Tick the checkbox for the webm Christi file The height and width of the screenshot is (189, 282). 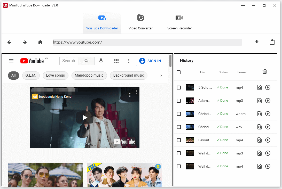(179, 114)
